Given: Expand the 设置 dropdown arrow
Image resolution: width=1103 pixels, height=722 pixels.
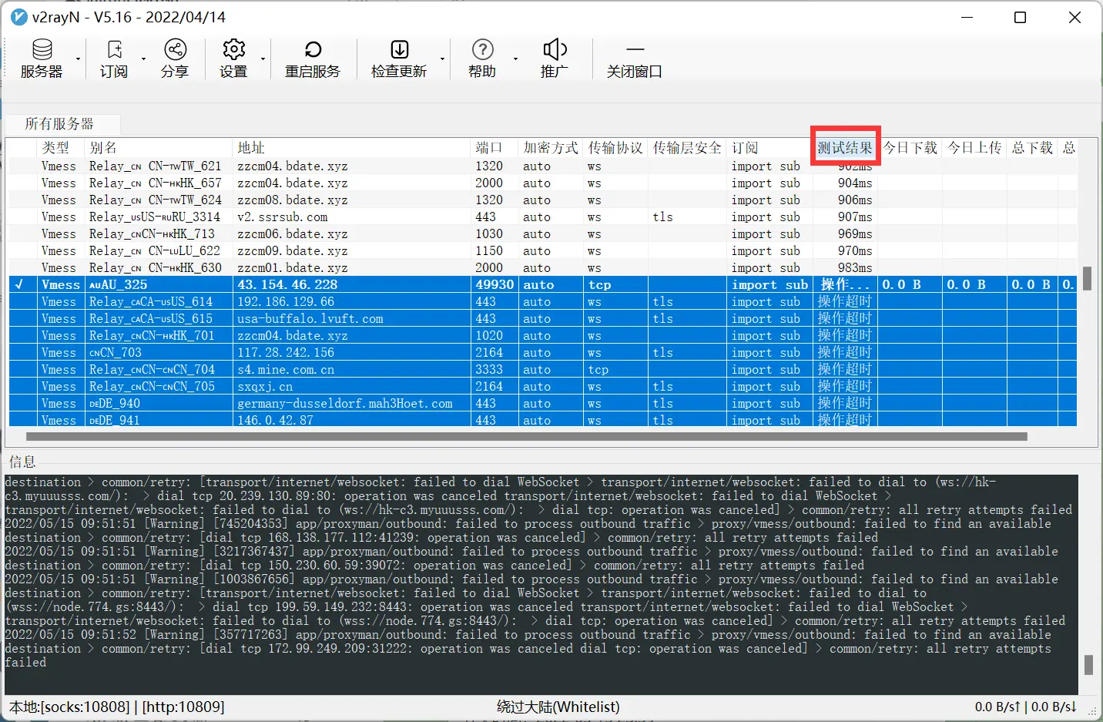Looking at the screenshot, I should click(263, 59).
